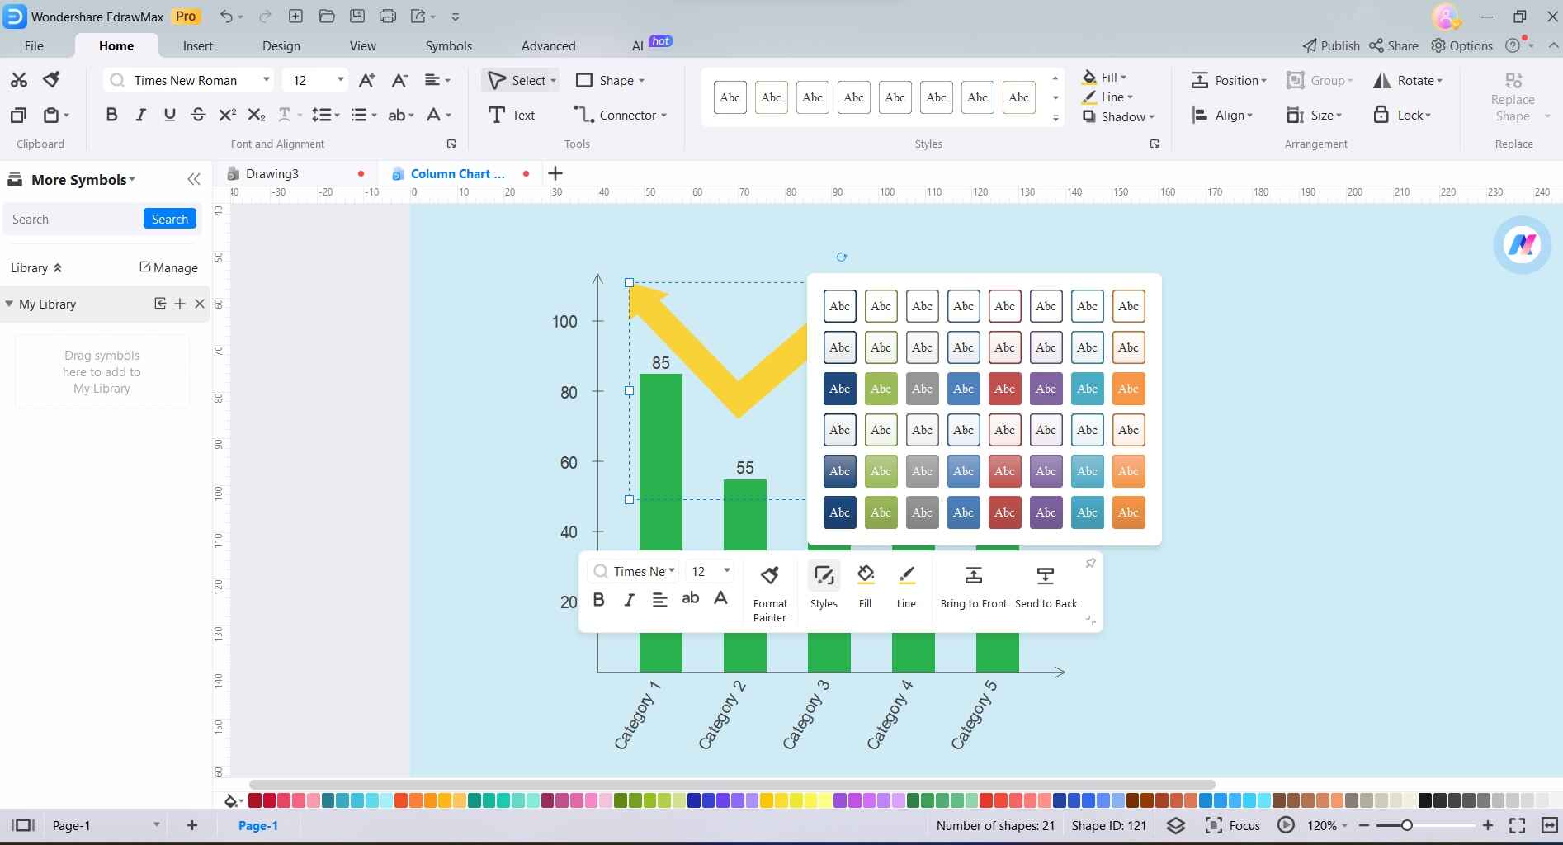Screen dimensions: 1563x845
Task: Switch to the View tab
Action: pyautogui.click(x=362, y=45)
